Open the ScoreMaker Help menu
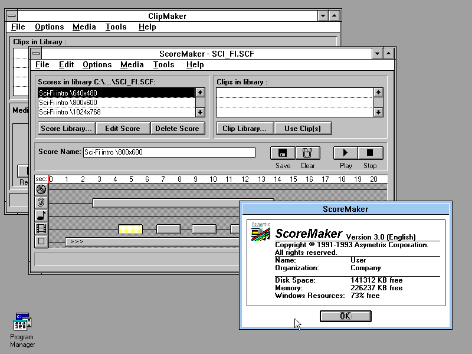Image resolution: width=472 pixels, height=354 pixels. point(195,65)
